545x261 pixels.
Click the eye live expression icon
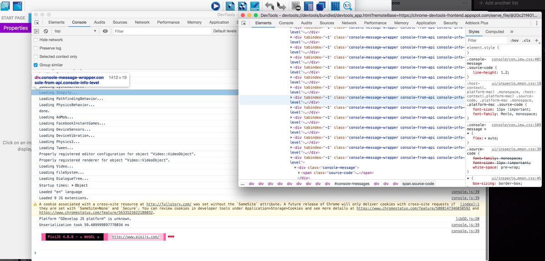[x=105, y=31]
